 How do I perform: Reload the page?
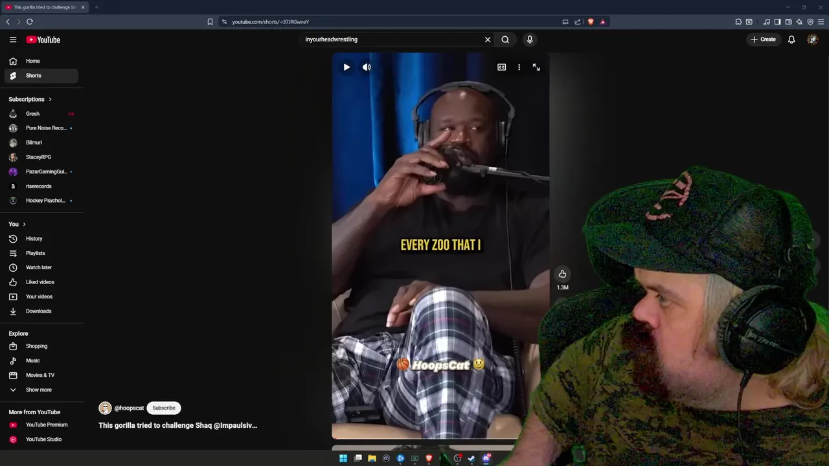click(x=30, y=21)
